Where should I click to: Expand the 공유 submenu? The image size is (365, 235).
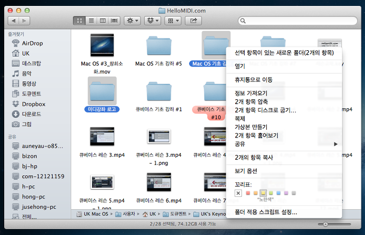tap(284, 144)
